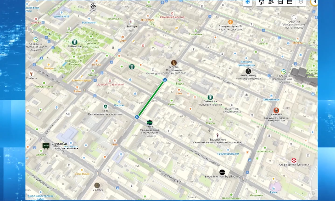Click the Победа Плаза label
This screenshot has height=201, width=335.
[44, 87]
